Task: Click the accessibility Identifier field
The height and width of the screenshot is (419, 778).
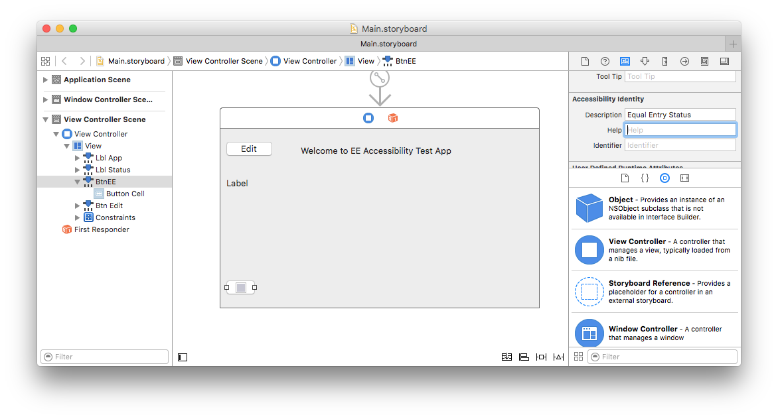Action: click(680, 146)
